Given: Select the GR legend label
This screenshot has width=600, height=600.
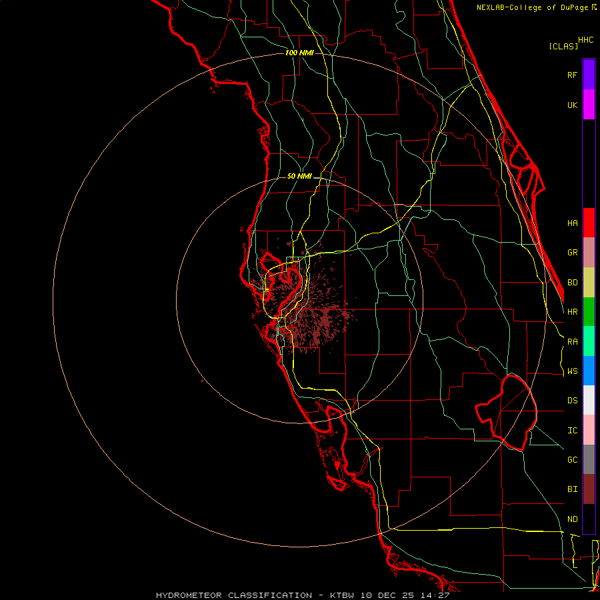Looking at the screenshot, I should coord(572,253).
